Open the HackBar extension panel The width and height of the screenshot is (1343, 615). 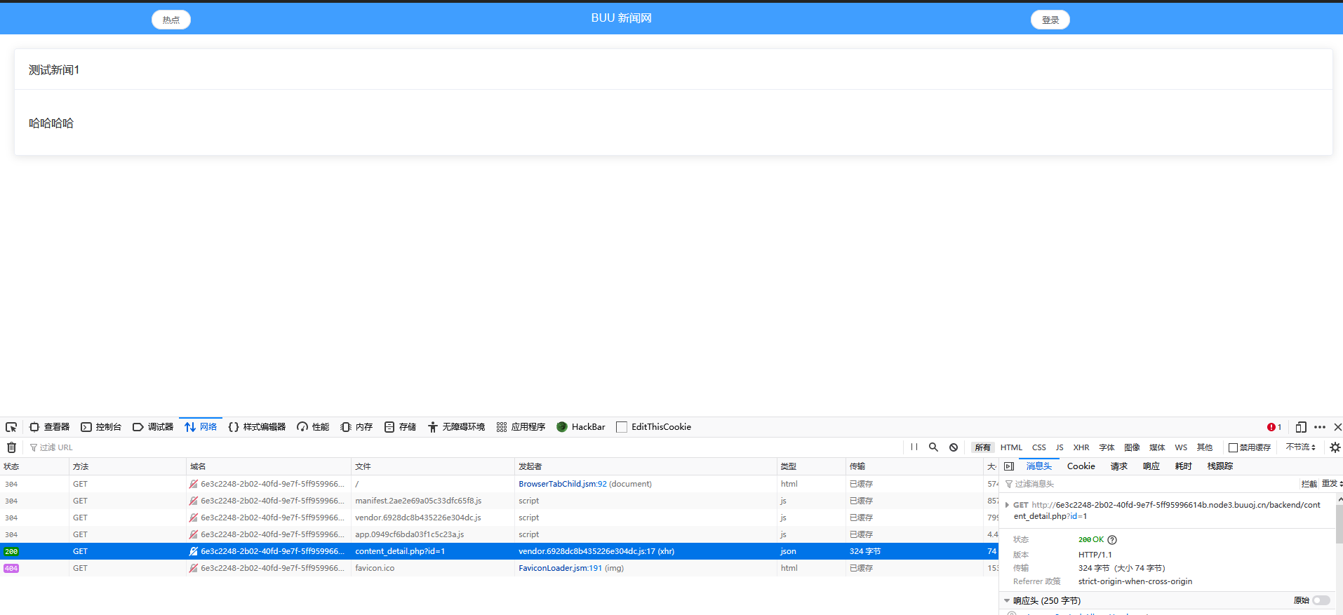point(580,427)
